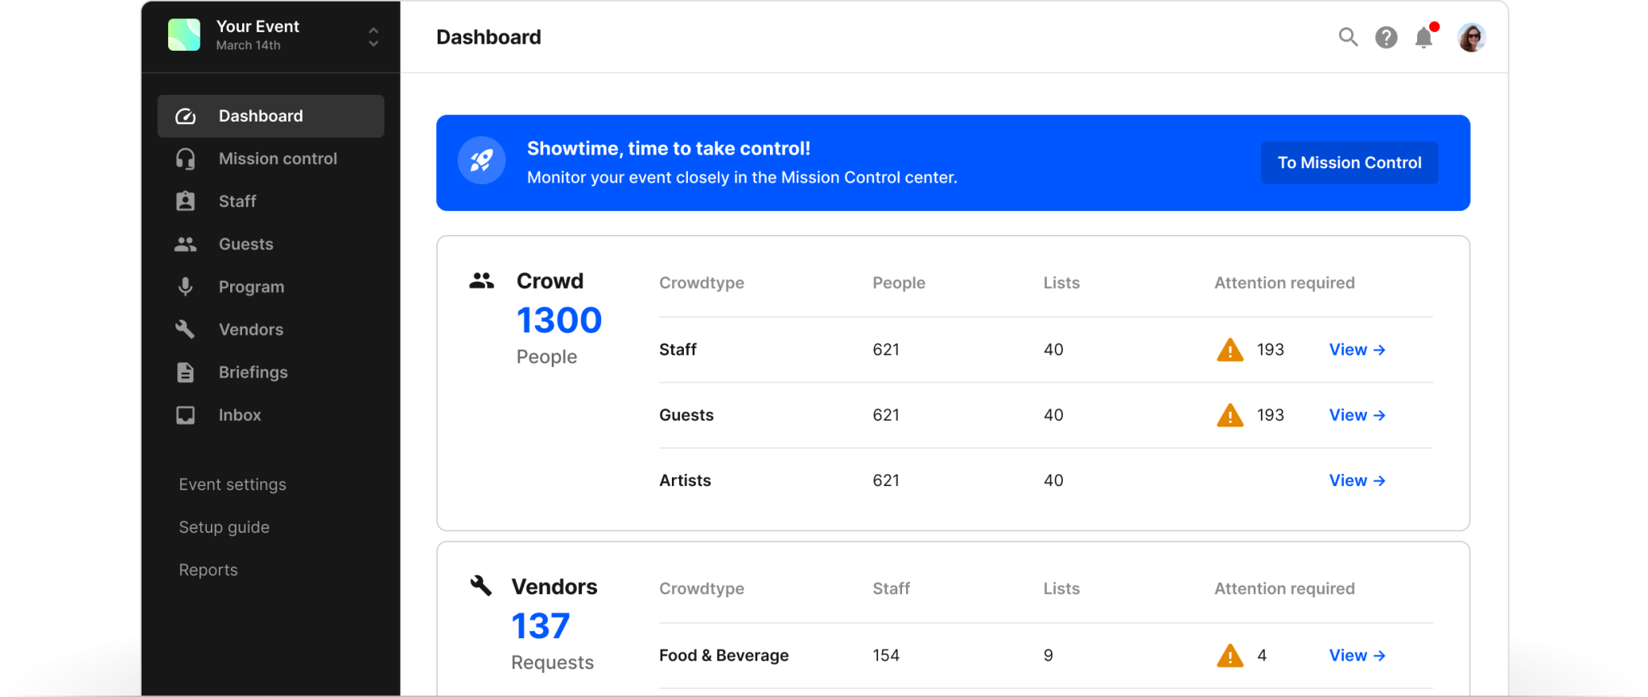Click warning icon in Food & Beverage row
This screenshot has width=1648, height=697.
[1230, 656]
